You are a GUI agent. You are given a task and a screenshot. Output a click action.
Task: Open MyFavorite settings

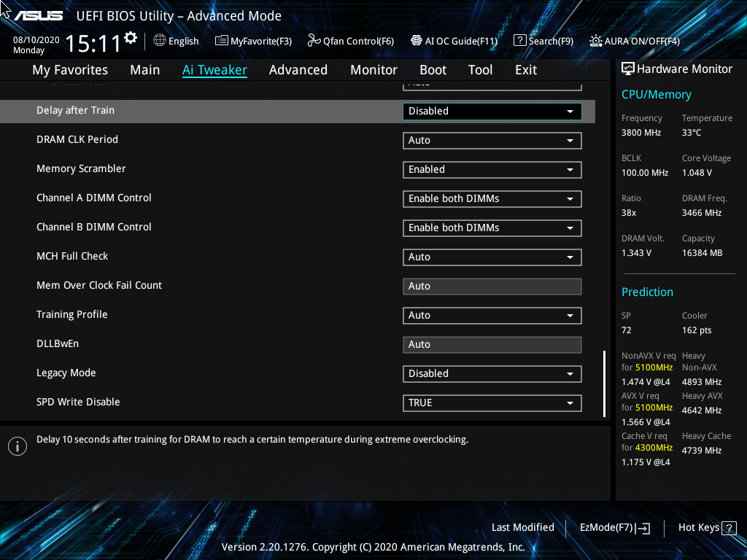tap(253, 41)
